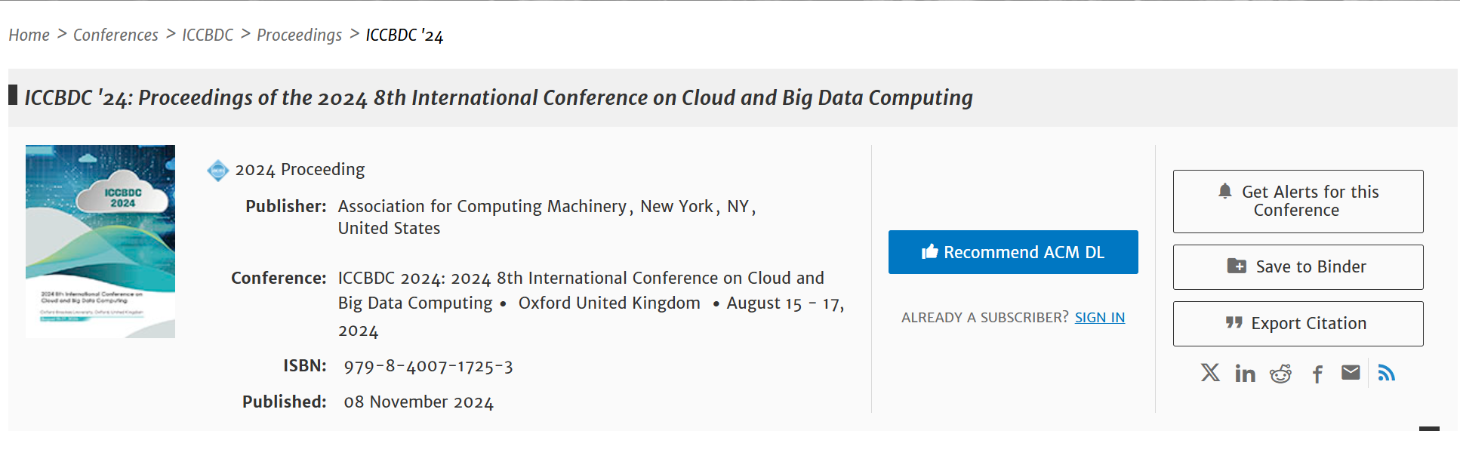Screen dimensions: 1460x471
Task: Share the proceedings on X (Twitter)
Action: pyautogui.click(x=1210, y=373)
